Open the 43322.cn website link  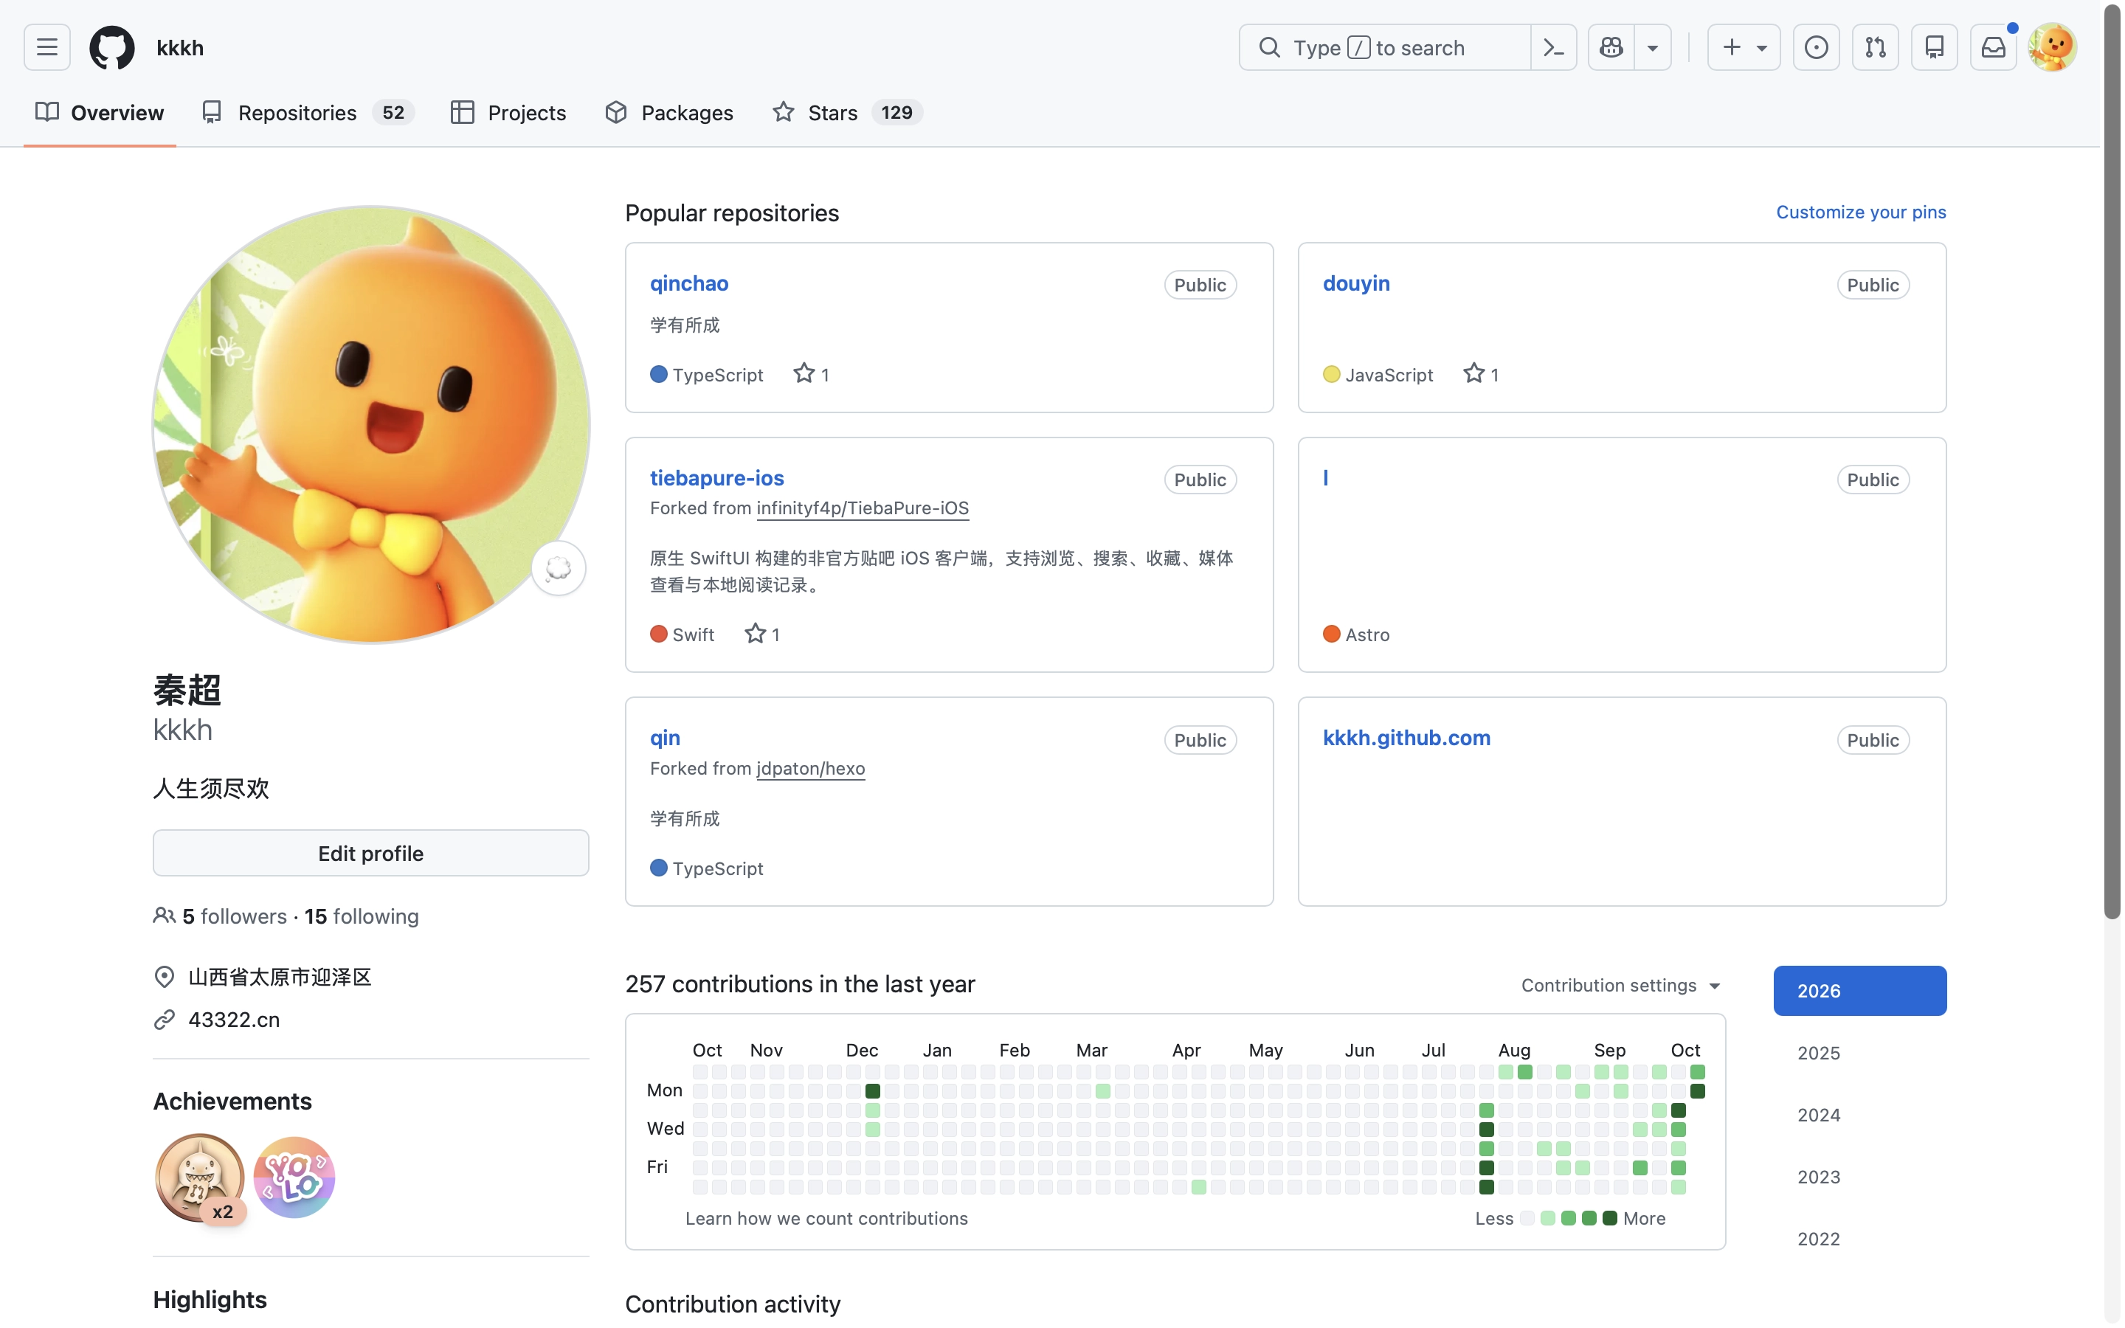click(x=235, y=1020)
